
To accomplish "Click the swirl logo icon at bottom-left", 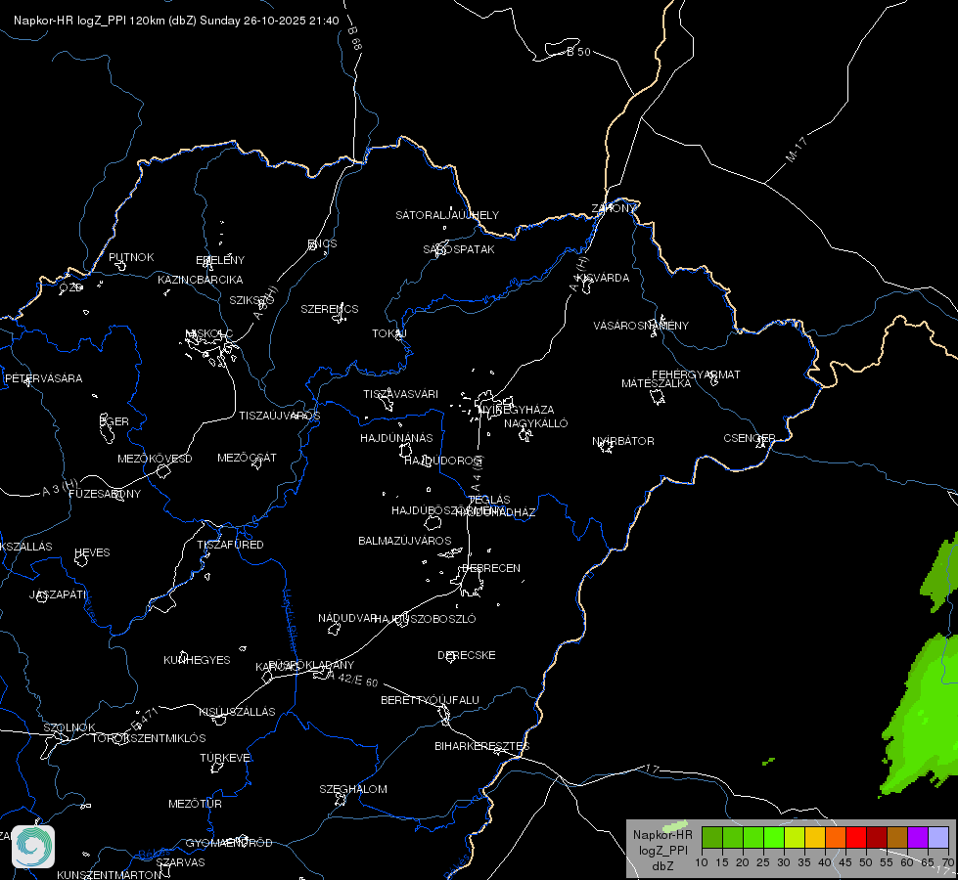I will point(33,847).
